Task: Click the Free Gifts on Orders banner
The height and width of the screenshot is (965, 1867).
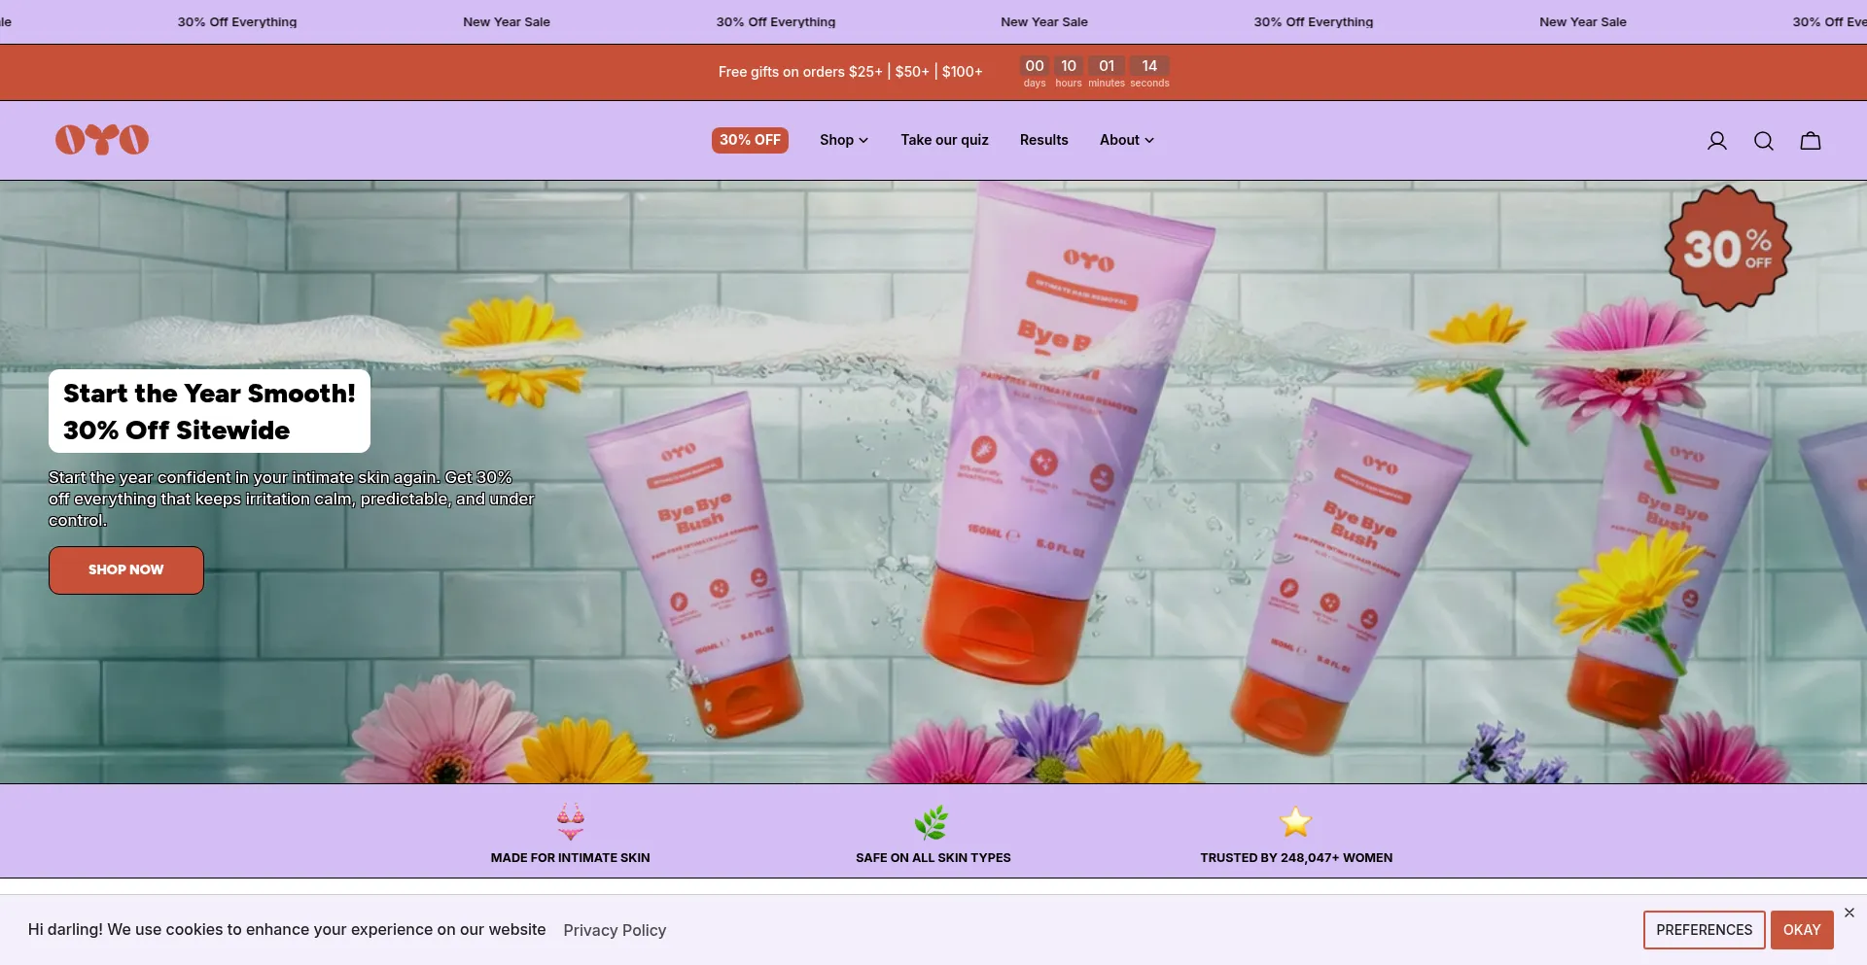Action: [x=849, y=71]
